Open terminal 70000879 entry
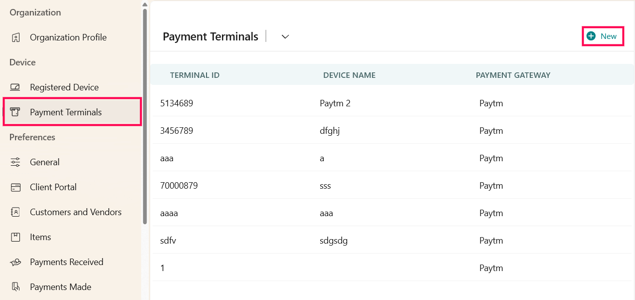 pyautogui.click(x=179, y=186)
